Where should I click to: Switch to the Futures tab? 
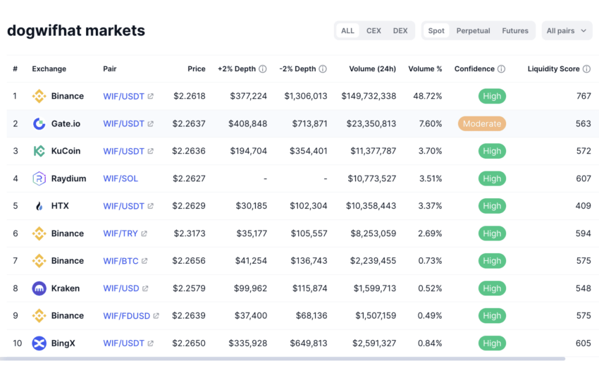(515, 31)
